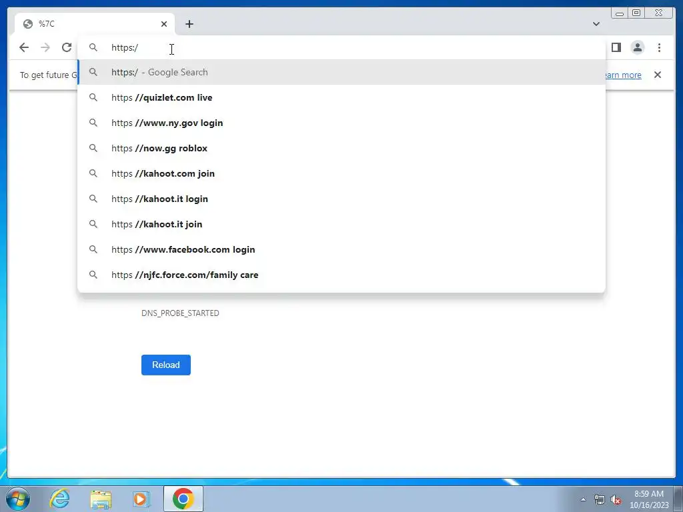The image size is (683, 512).
Task: Open a new tab with the plus button
Action: [x=189, y=24]
